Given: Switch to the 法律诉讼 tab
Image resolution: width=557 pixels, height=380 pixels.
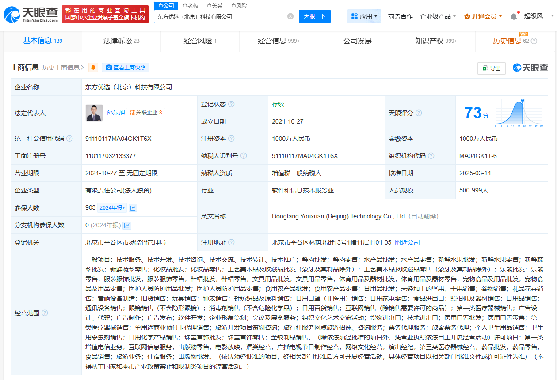Looking at the screenshot, I should [121, 41].
